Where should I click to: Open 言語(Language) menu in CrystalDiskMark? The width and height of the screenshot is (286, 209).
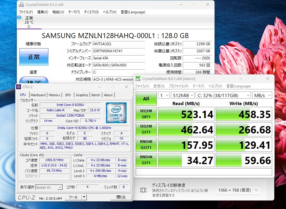[239, 86]
